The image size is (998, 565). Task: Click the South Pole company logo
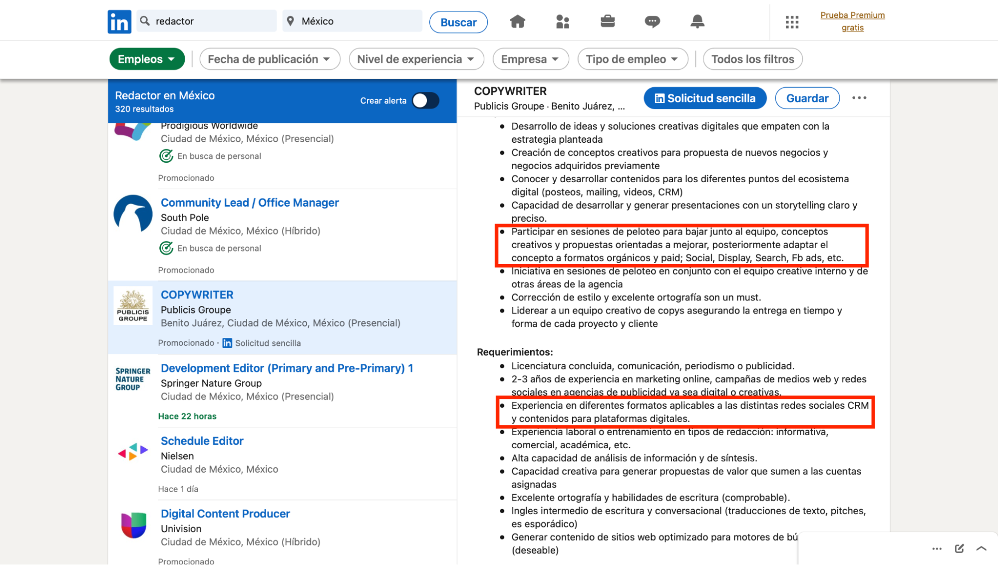(x=133, y=214)
